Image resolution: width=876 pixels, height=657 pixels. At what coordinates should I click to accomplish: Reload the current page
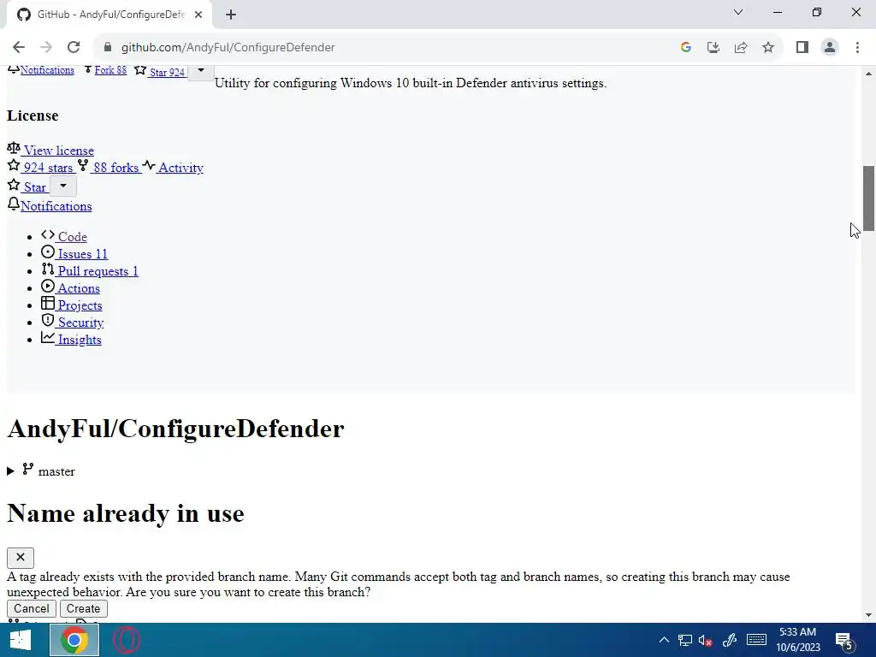tap(74, 48)
